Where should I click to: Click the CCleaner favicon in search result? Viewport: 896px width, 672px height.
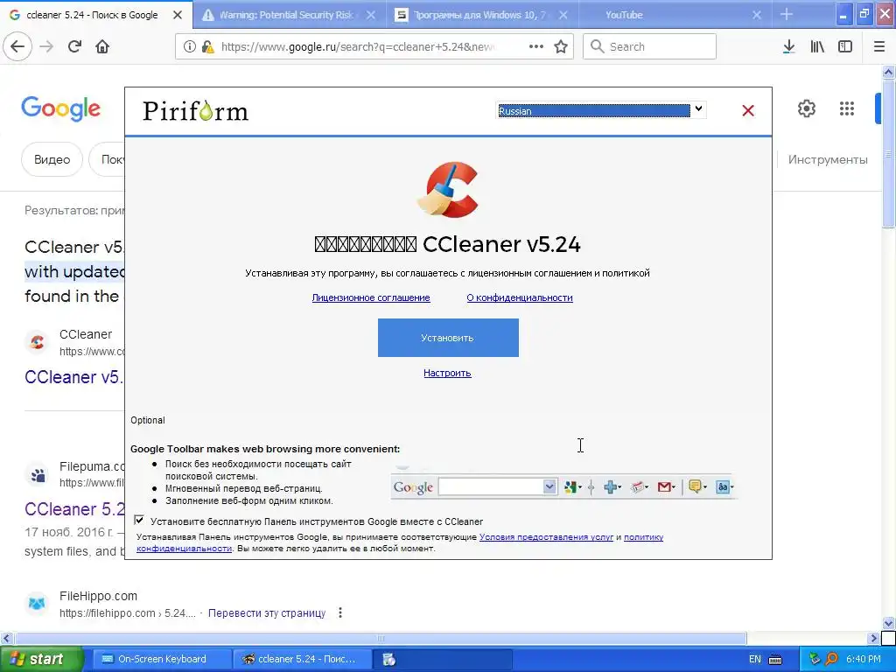pos(37,342)
